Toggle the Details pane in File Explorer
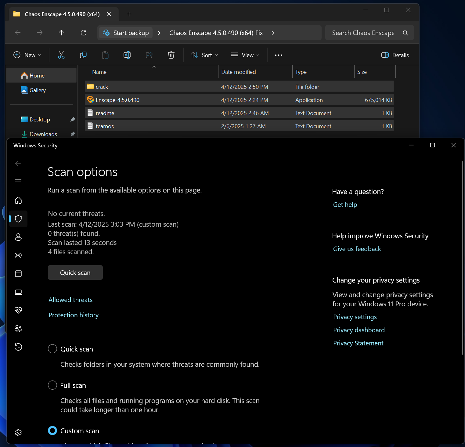 (x=395, y=55)
